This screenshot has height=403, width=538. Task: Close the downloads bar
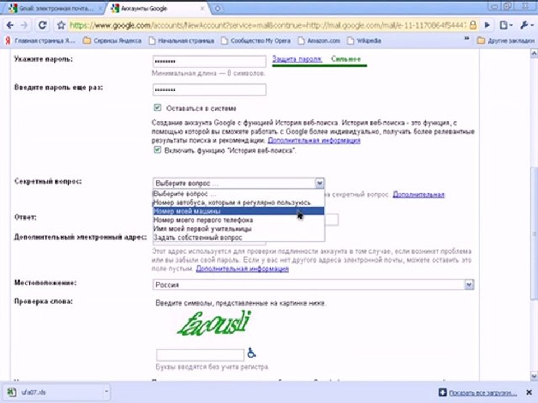coord(529,392)
